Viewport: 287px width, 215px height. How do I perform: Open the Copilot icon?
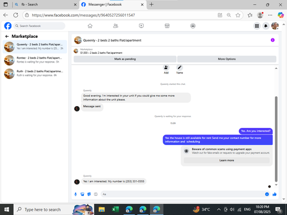281,15
